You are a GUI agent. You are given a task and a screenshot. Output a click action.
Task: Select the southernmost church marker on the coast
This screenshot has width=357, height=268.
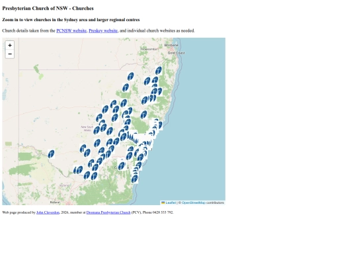[x=135, y=179]
